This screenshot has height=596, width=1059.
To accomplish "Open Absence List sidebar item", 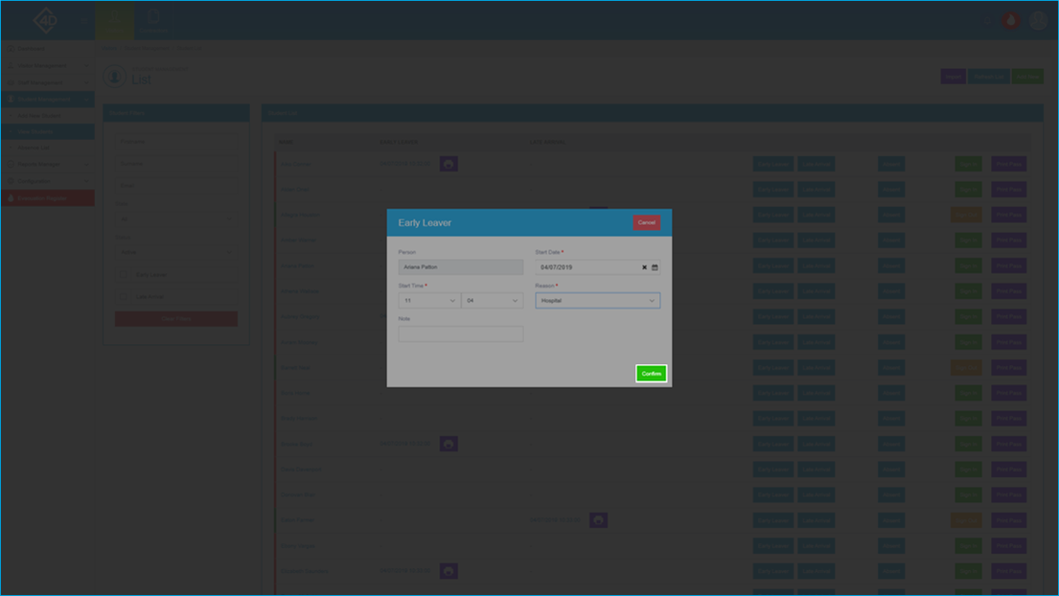I will (47, 148).
